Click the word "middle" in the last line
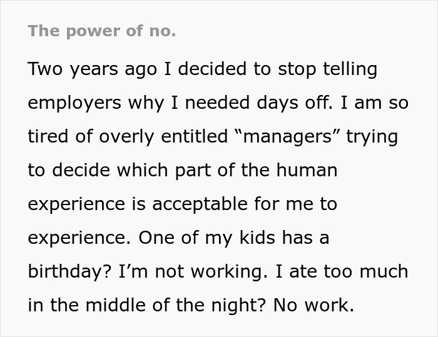This screenshot has height=337, width=438. point(119,305)
